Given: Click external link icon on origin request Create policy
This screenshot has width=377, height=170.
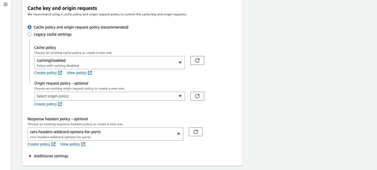Looking at the screenshot, I should (x=60, y=104).
